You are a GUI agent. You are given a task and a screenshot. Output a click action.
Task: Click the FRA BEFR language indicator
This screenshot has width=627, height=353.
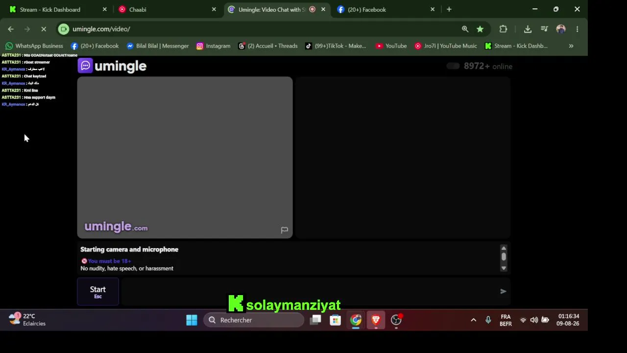pos(506,320)
